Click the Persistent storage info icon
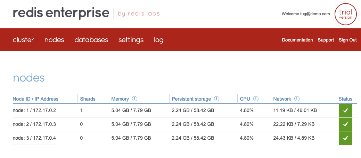 click(x=217, y=99)
